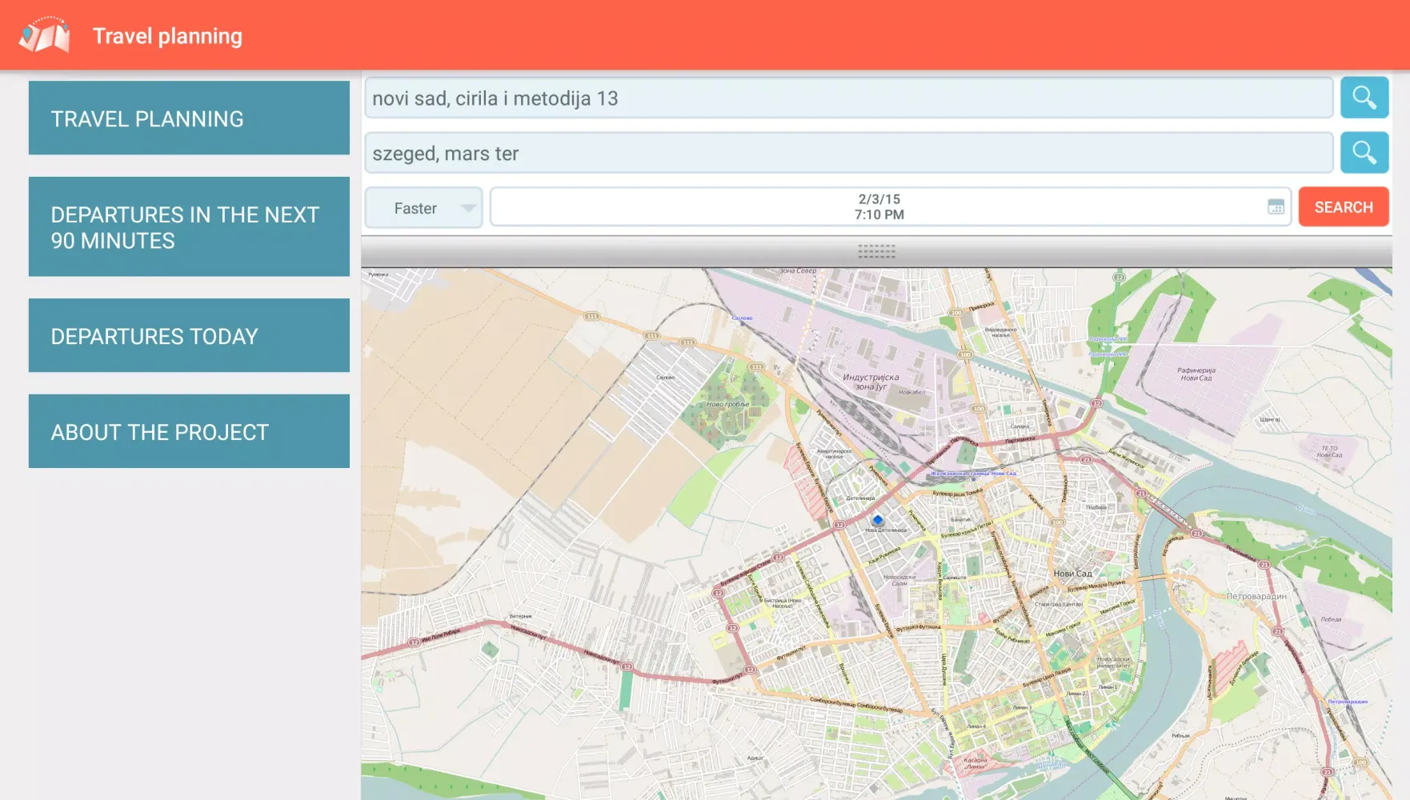Open About the Project page

pos(189,432)
